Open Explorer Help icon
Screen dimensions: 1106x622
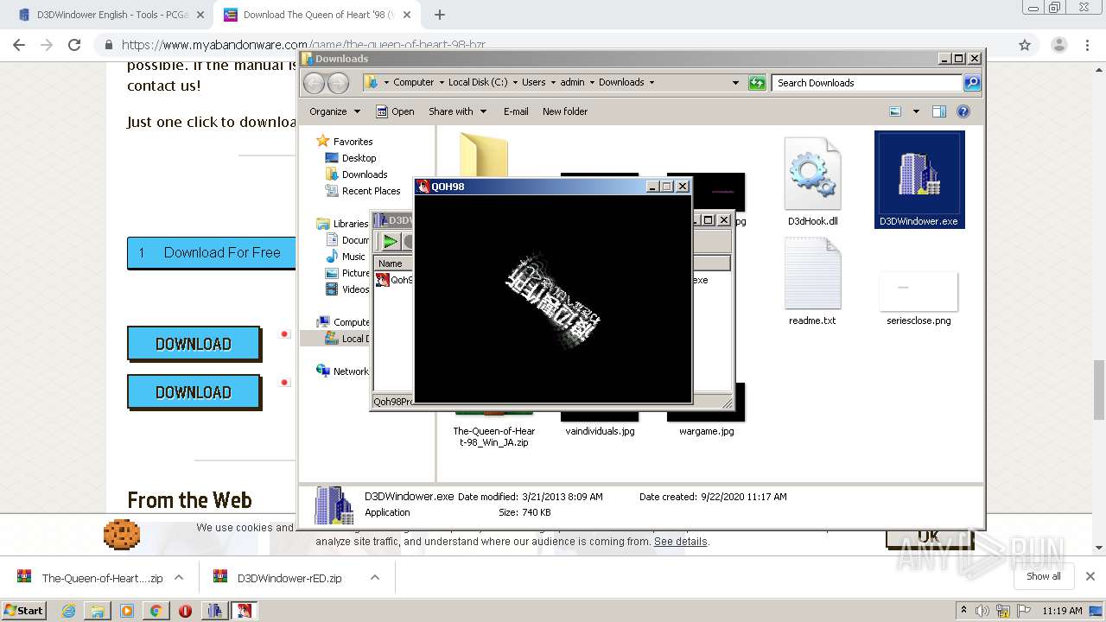tap(963, 111)
